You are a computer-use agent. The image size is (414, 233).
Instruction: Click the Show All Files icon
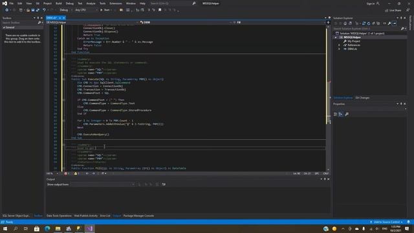378,23
